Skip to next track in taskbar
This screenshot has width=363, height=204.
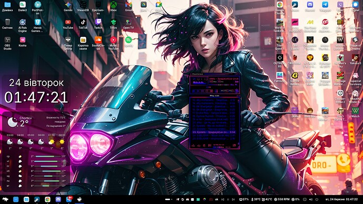(234, 199)
